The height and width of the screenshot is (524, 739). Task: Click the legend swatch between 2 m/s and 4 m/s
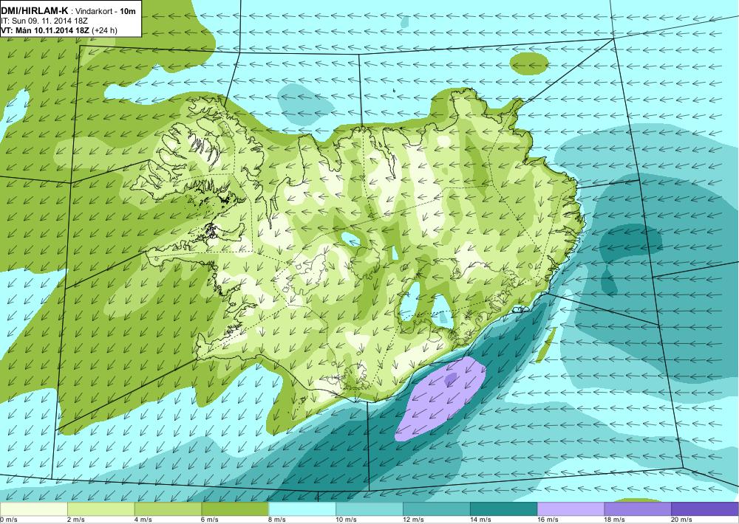pos(101,509)
